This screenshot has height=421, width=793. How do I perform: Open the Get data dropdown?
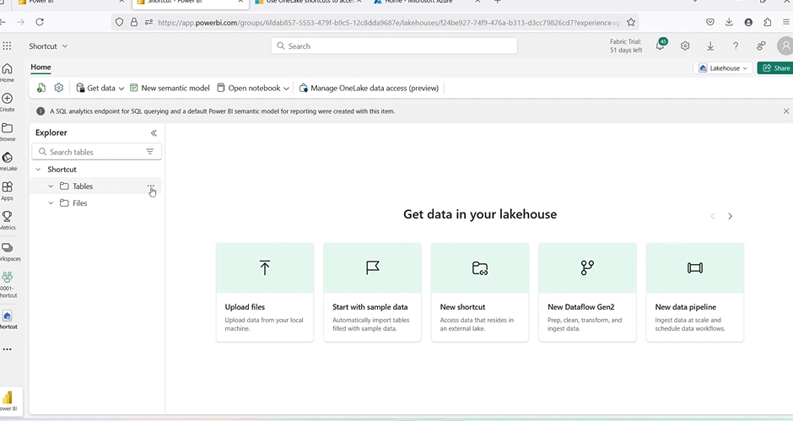coord(100,88)
